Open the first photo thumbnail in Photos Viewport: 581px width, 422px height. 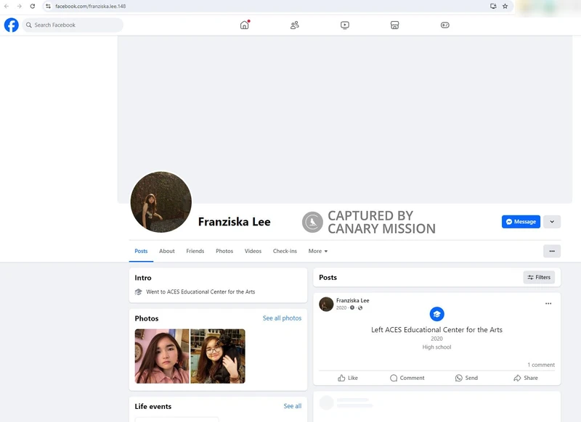162,356
